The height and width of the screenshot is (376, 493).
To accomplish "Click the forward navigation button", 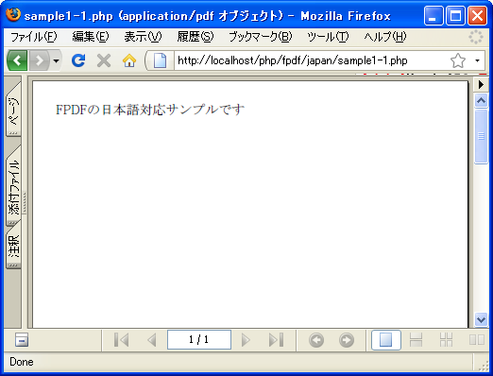I will 40,60.
